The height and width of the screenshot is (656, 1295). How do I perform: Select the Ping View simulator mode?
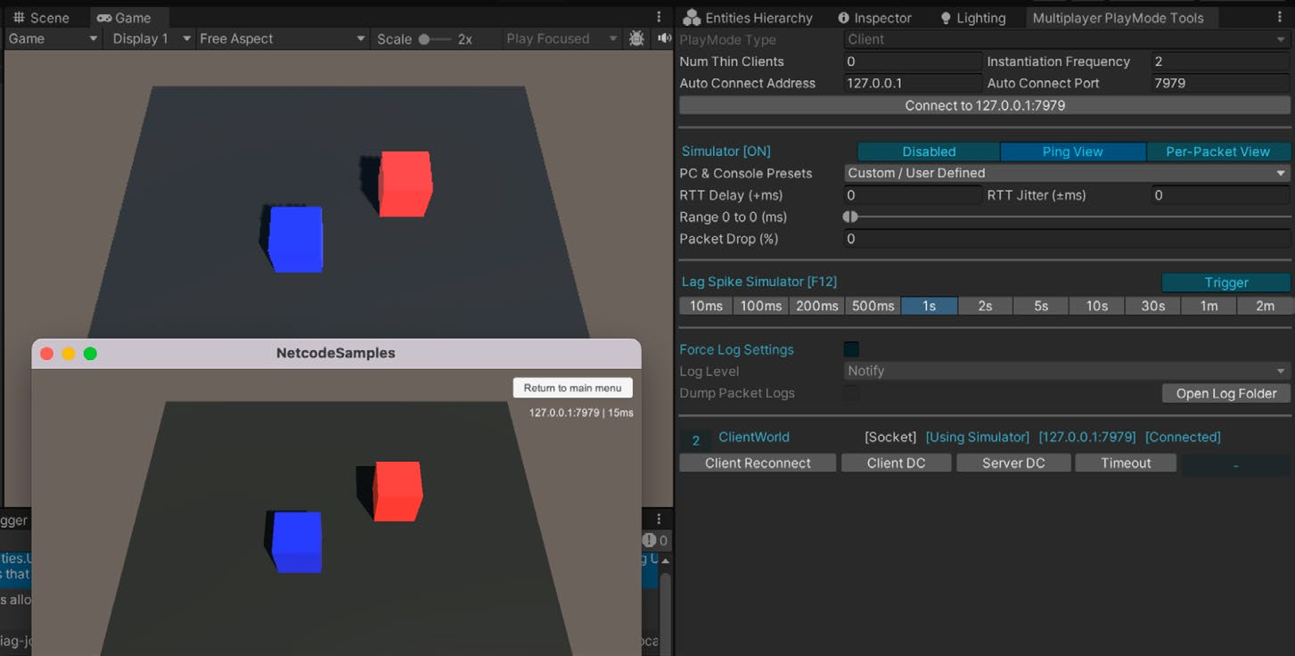[1073, 152]
